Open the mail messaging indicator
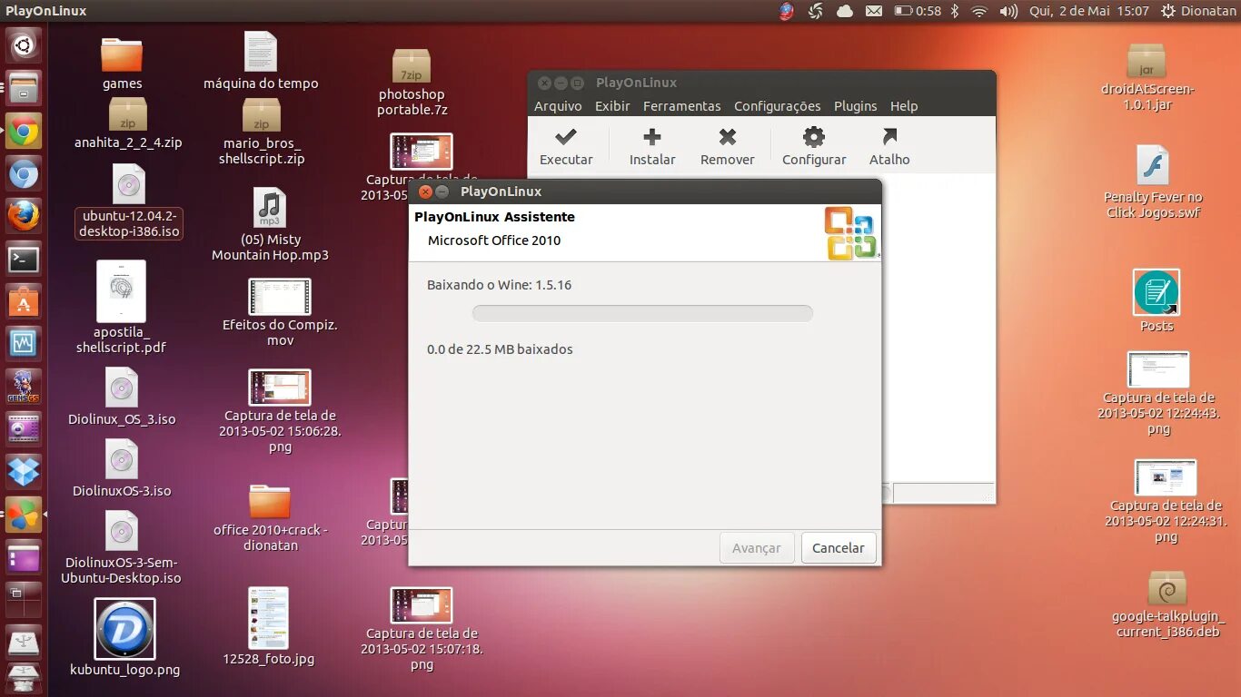 (873, 11)
